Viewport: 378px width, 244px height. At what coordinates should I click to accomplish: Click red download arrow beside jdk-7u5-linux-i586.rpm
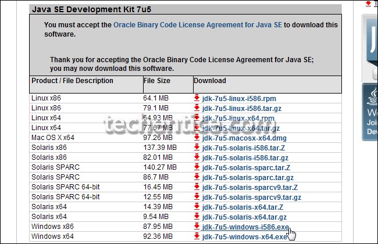[197, 98]
